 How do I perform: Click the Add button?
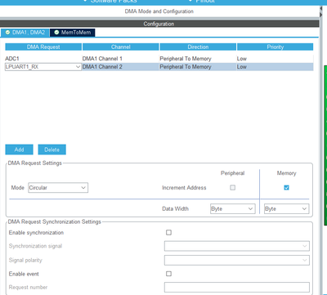click(x=19, y=150)
